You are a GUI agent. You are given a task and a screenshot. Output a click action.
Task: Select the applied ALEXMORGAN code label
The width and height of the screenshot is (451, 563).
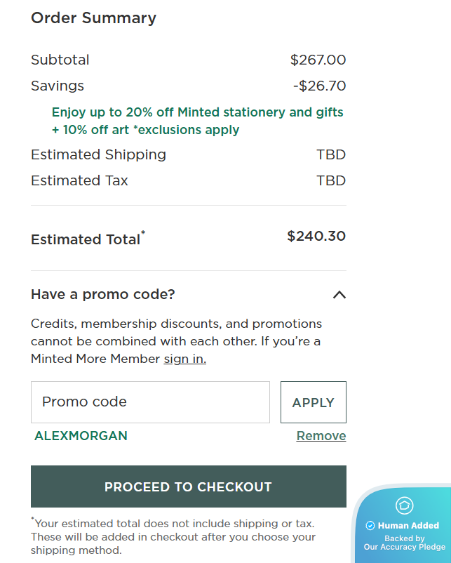[81, 436]
